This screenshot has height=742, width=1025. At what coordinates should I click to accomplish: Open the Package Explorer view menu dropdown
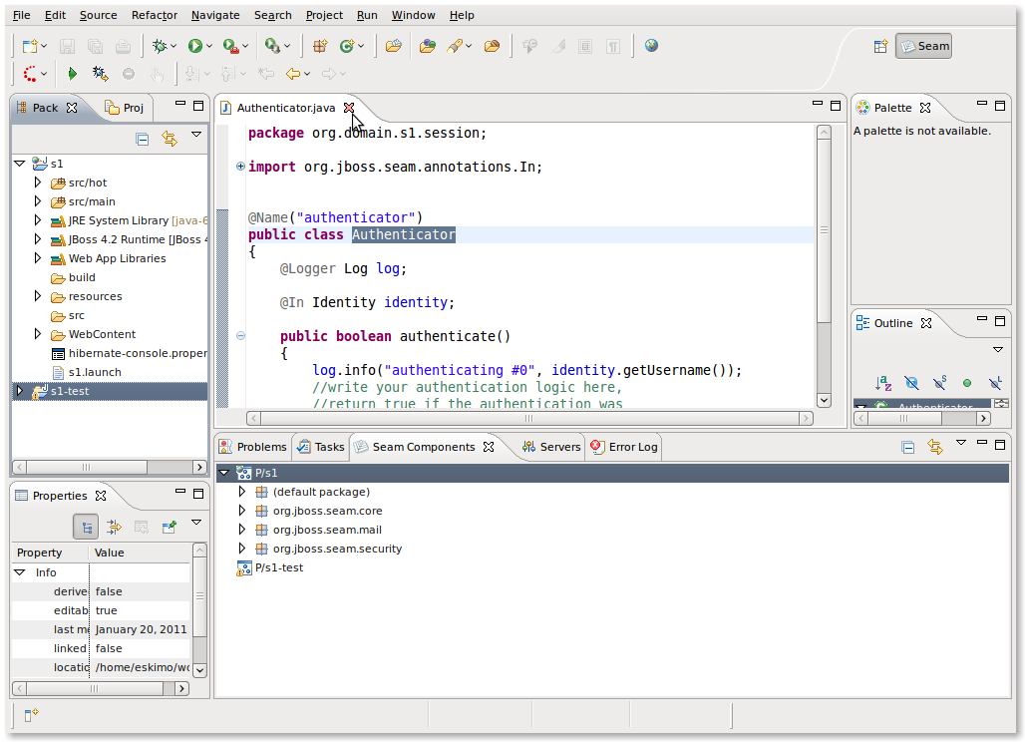[196, 135]
